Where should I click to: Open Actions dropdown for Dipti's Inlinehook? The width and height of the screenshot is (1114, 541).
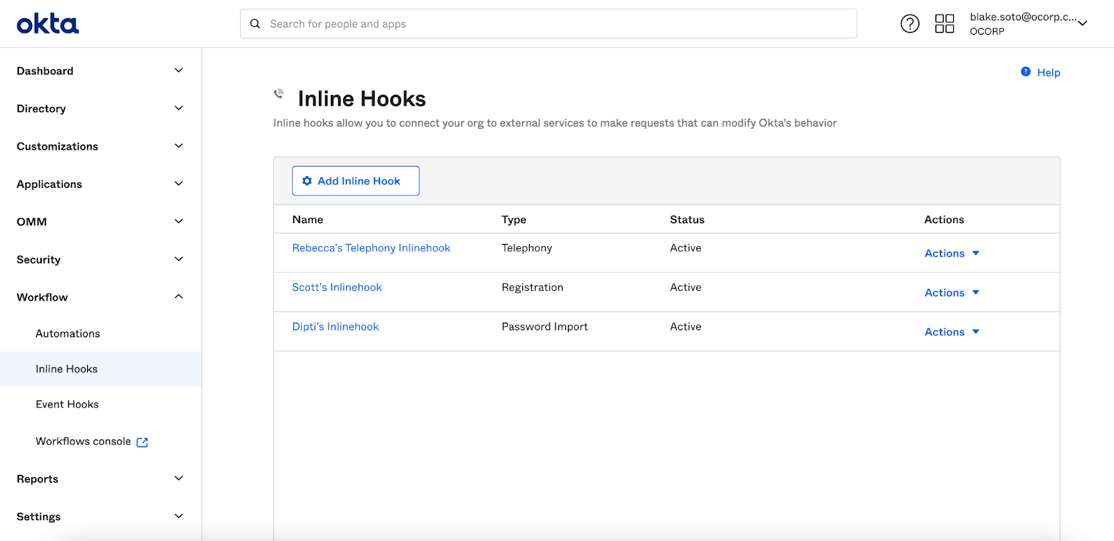click(x=951, y=332)
